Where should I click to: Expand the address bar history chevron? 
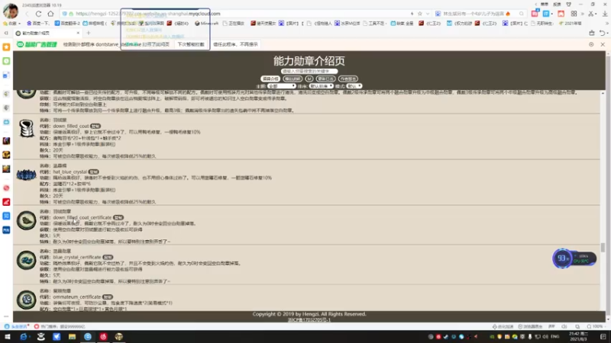(428, 14)
